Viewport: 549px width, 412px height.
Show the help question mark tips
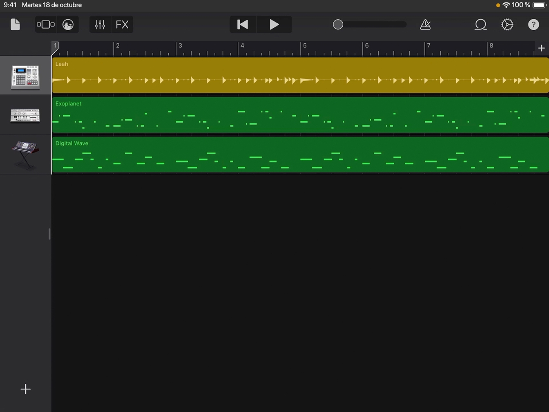click(x=533, y=25)
